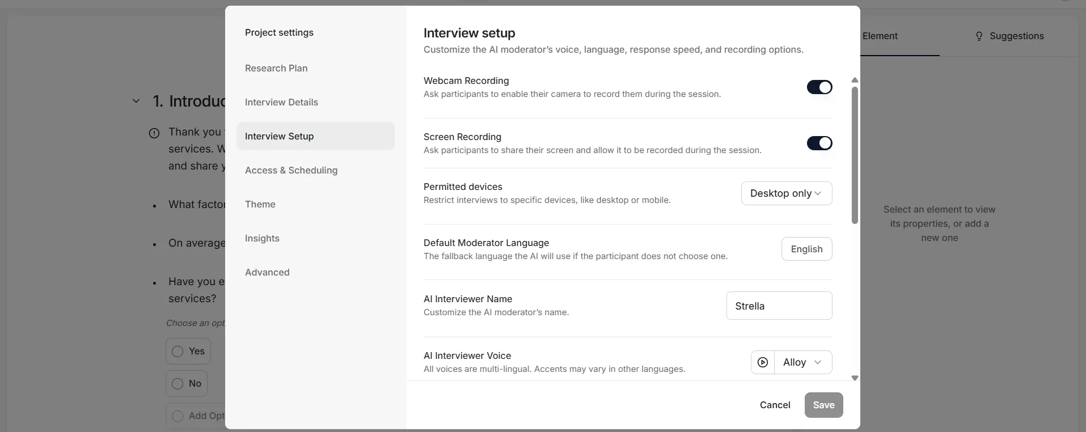Toggle off Webcam Recording
The height and width of the screenshot is (432, 1086).
coord(819,87)
